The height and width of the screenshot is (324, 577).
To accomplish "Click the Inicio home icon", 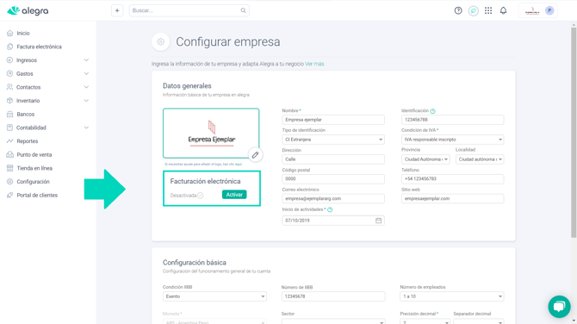I will coord(10,33).
